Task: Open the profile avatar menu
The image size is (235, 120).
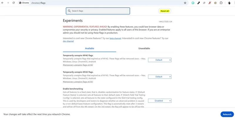Action: click(x=229, y=3)
